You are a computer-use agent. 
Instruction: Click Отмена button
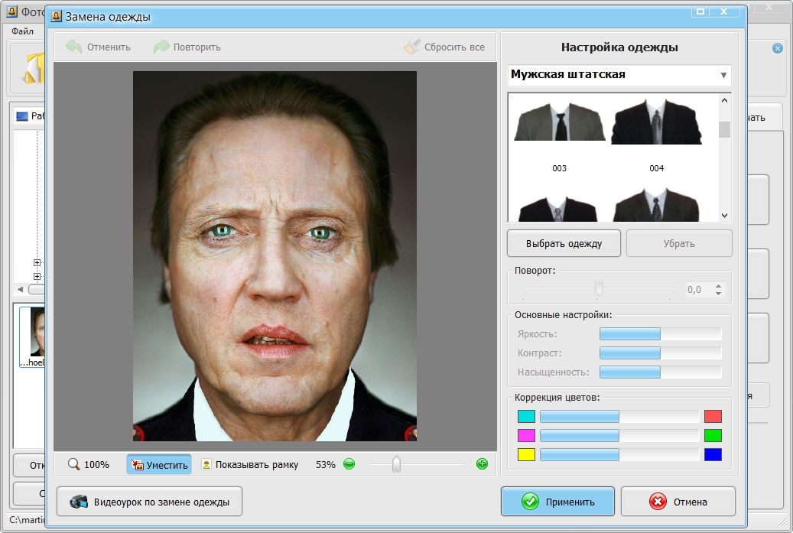pyautogui.click(x=678, y=502)
